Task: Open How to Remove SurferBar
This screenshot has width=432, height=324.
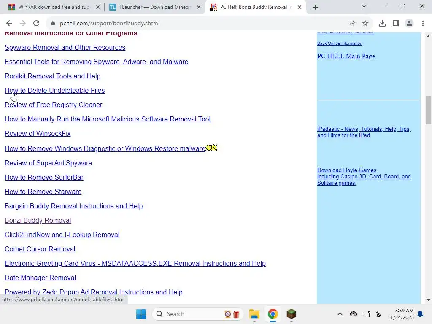Action: click(44, 177)
